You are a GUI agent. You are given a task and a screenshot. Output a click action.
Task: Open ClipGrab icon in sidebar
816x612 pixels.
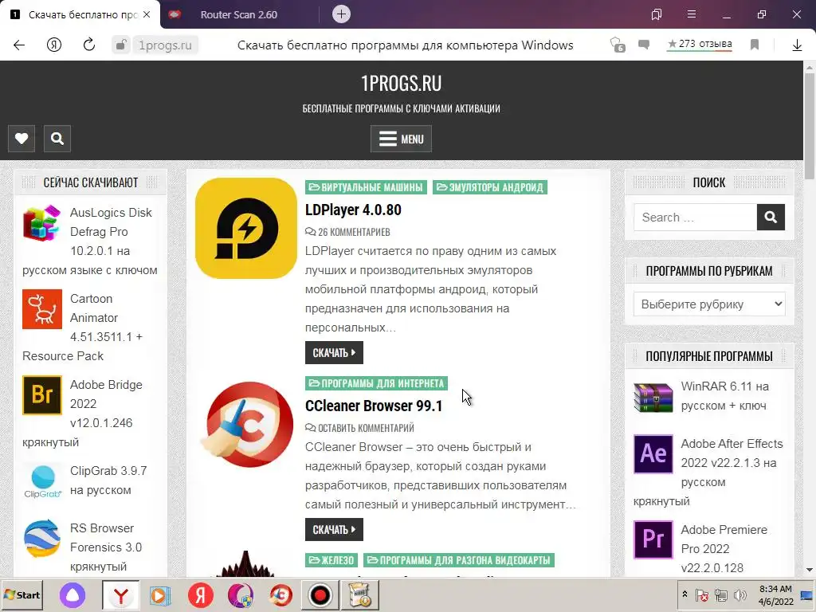[42, 481]
